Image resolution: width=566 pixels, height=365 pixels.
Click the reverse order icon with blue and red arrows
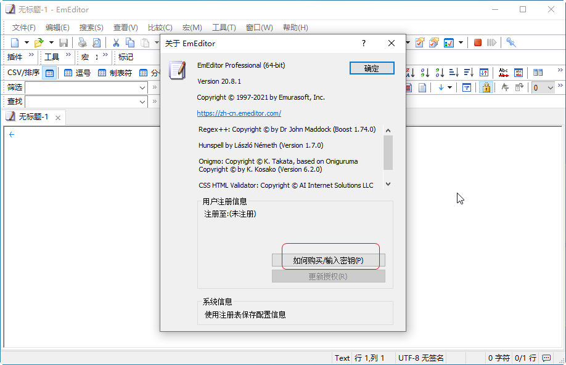484,73
